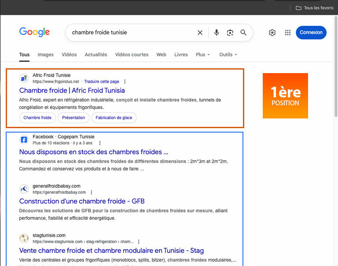
Task: Open the Google apps grid
Action: 288,33
